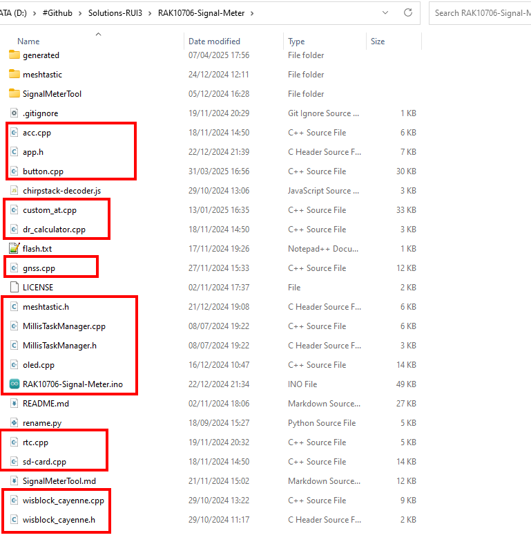Click the Arduino icon of RAK10706-Signal-Meter.ino

tap(15, 384)
